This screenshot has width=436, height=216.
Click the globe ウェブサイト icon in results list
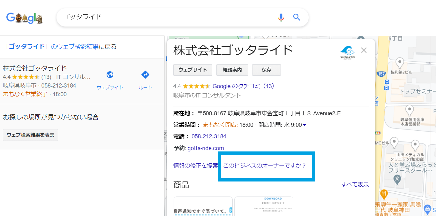(110, 75)
